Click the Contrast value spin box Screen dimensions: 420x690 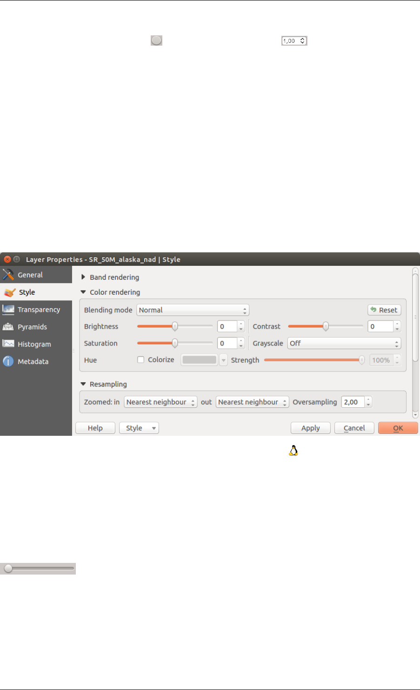pos(384,326)
